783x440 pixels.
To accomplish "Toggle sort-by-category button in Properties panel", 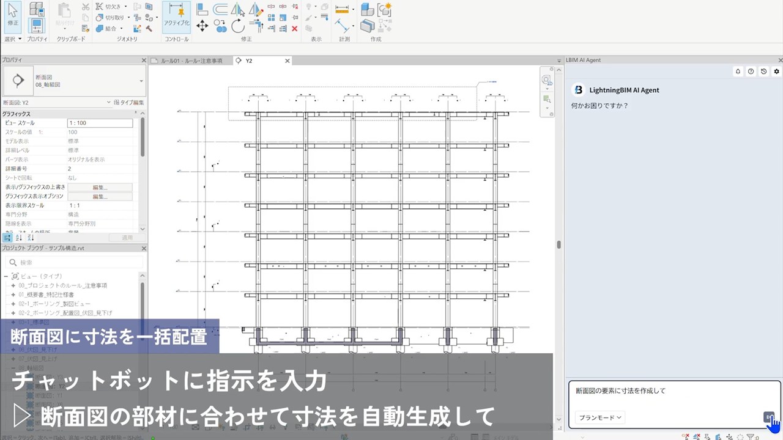I will click(7, 237).
